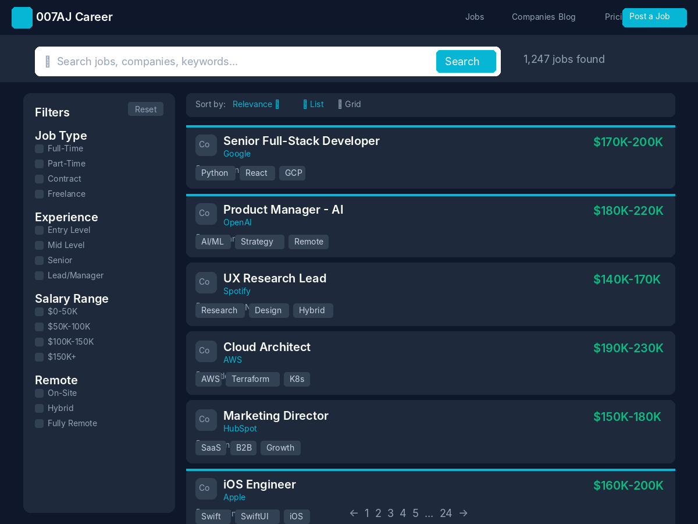Click the GCP tag
This screenshot has height=524, width=698.
(292, 173)
